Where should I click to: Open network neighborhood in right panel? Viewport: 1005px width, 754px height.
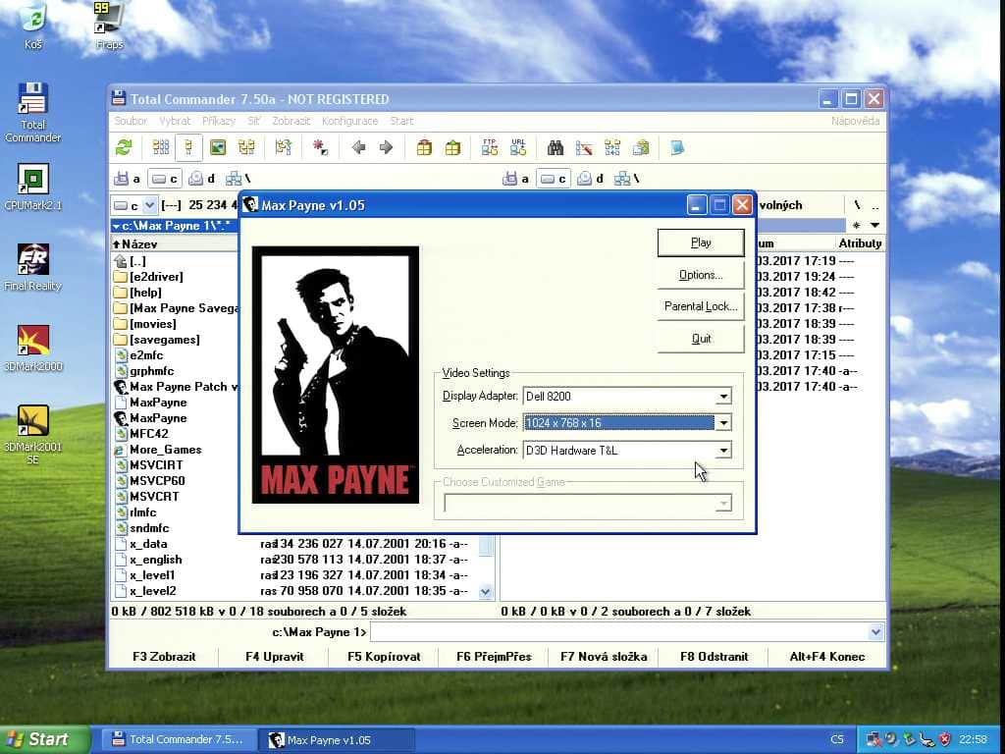click(x=627, y=179)
